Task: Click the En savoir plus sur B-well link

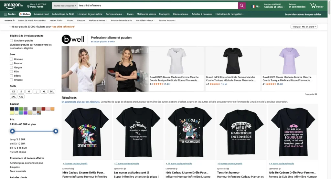Action: [103, 42]
